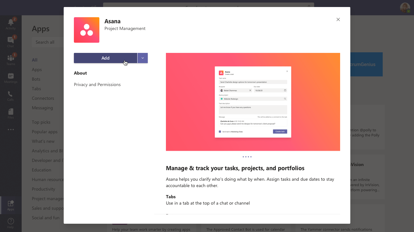Filter by Connectors category
The height and width of the screenshot is (232, 414).
pyautogui.click(x=43, y=98)
